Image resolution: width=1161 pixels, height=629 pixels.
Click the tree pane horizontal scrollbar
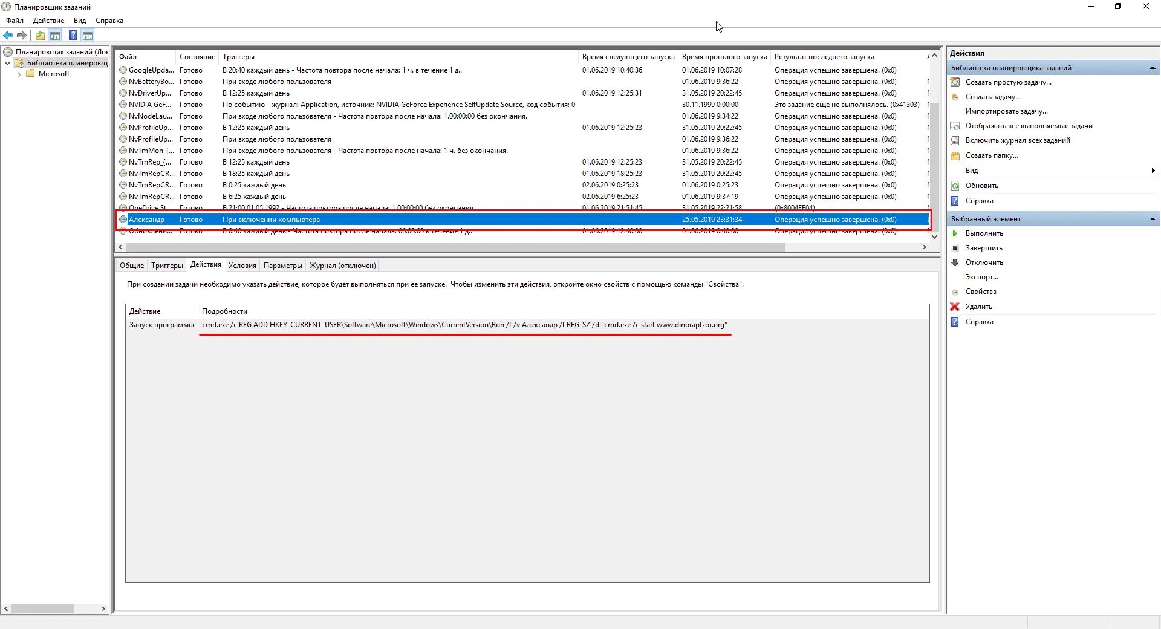click(x=42, y=608)
